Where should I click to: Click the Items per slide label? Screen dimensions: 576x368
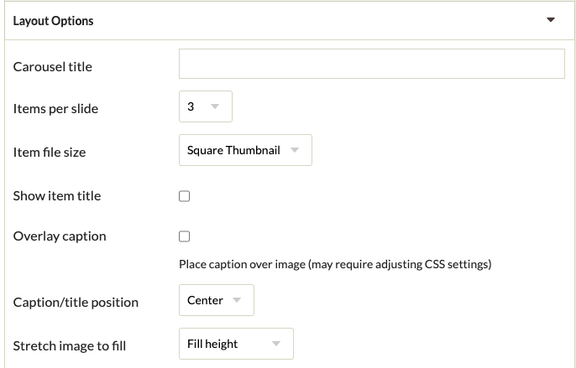pos(55,109)
